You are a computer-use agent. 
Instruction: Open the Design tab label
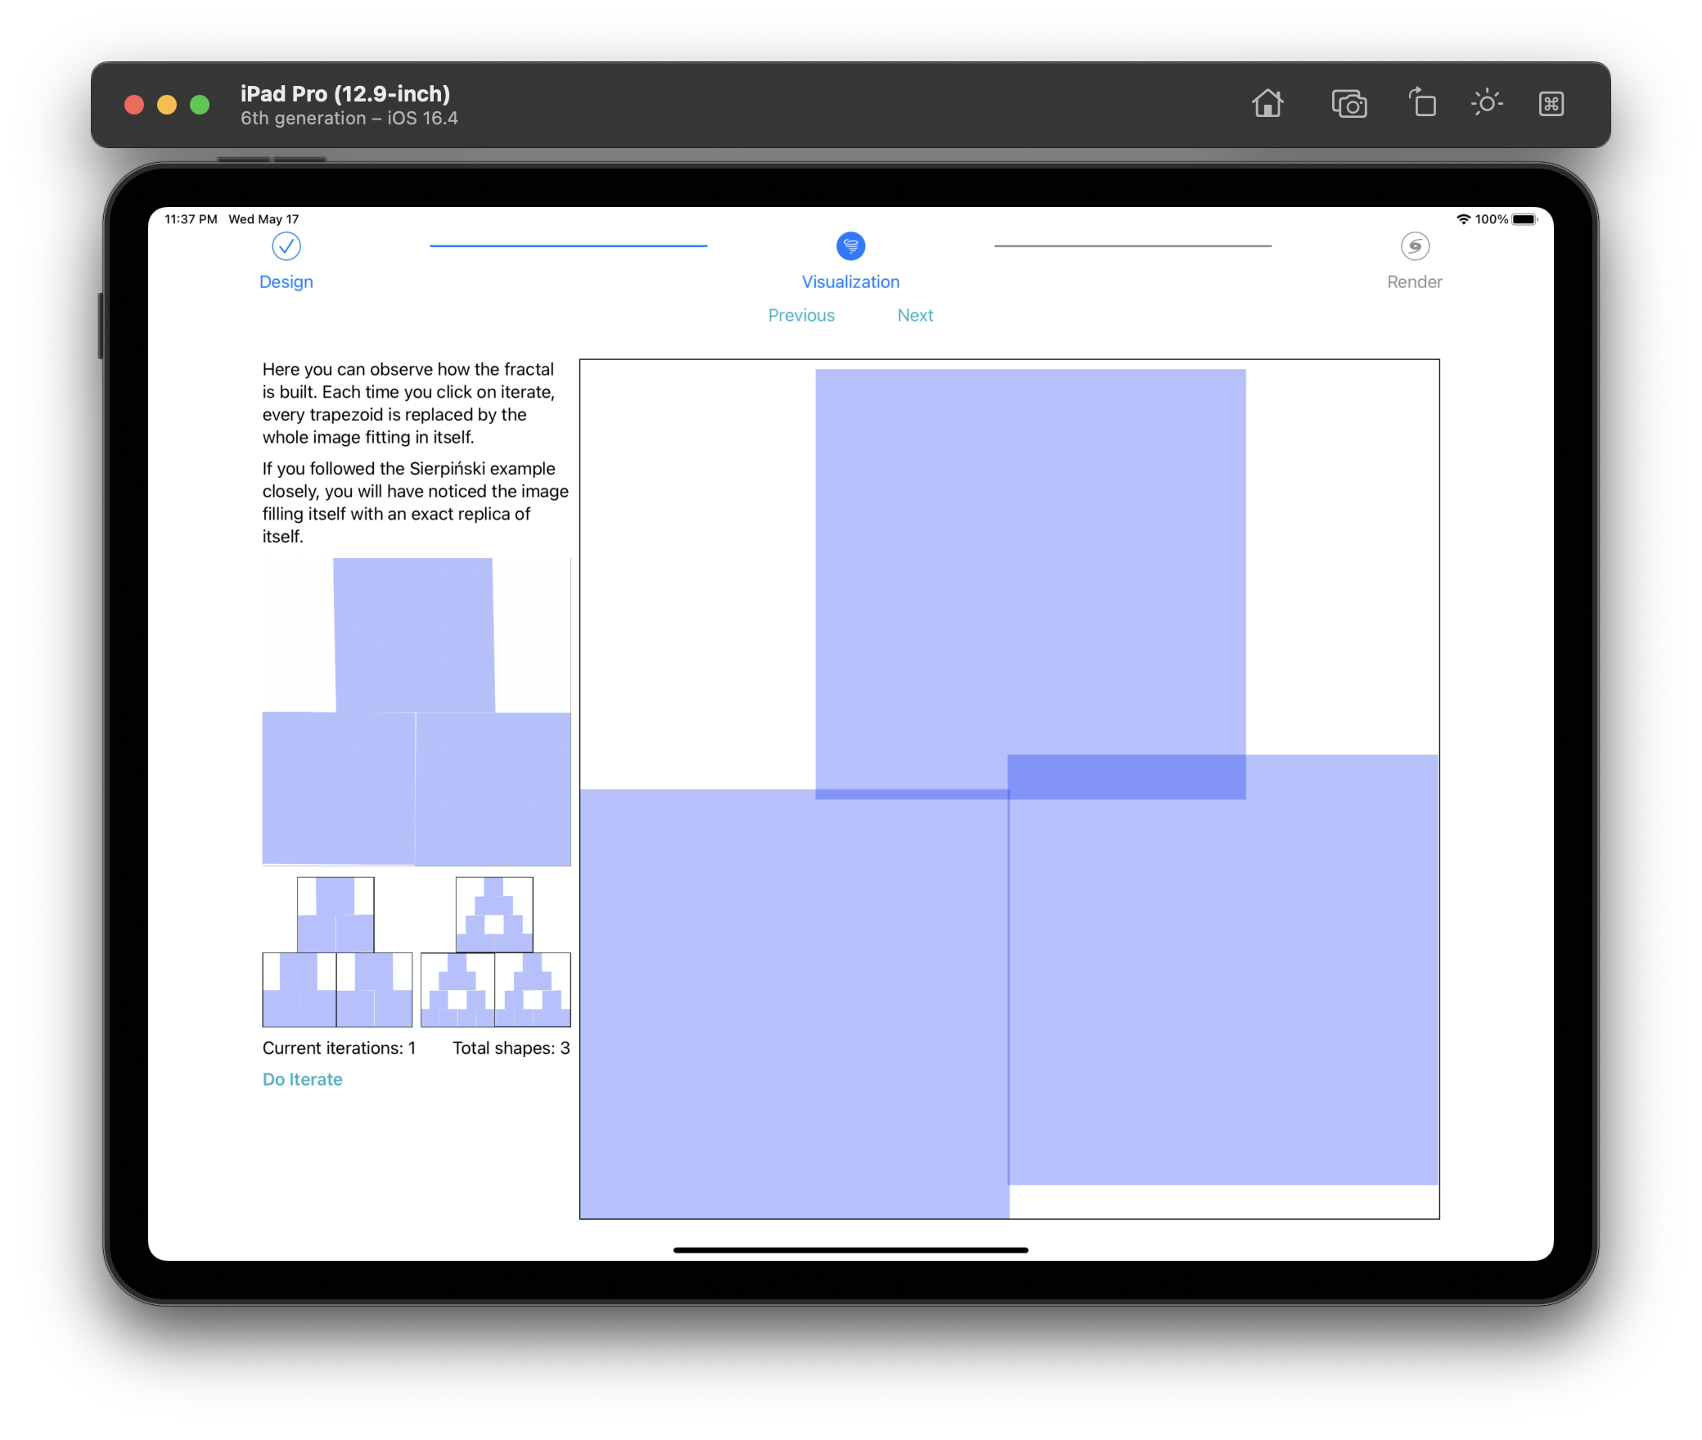click(x=286, y=281)
